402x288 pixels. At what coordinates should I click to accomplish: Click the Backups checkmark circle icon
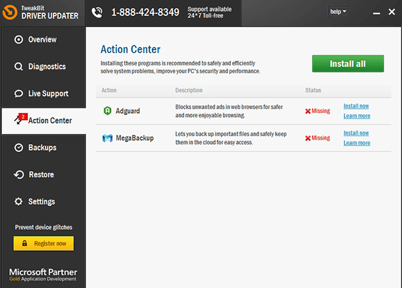[x=19, y=147]
